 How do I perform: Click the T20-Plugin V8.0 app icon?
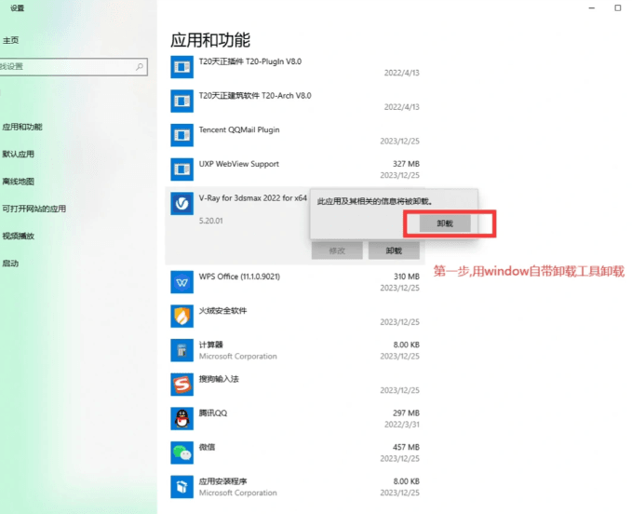(182, 67)
